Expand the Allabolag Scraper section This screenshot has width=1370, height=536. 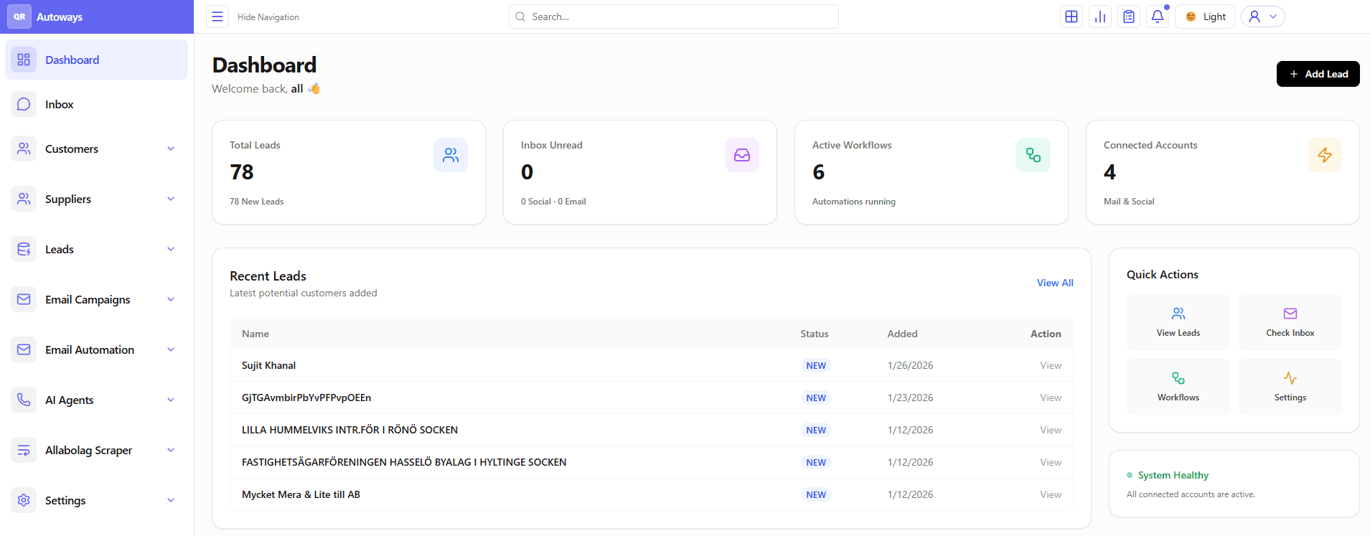pyautogui.click(x=171, y=450)
